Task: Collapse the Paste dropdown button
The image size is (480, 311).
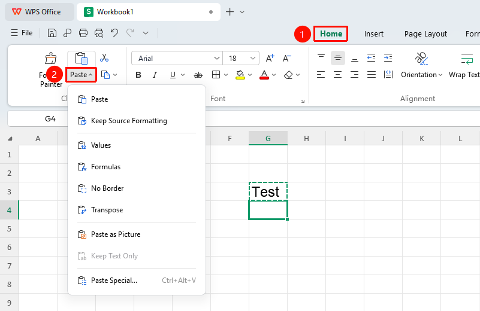Action: [81, 75]
